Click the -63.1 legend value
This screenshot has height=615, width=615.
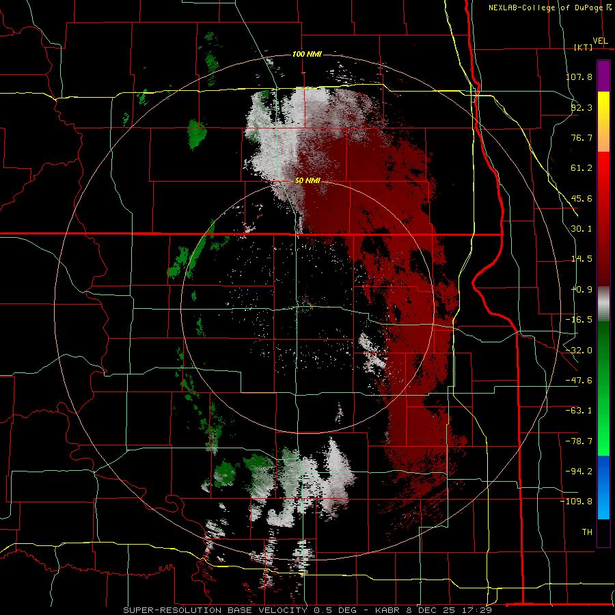pyautogui.click(x=579, y=411)
